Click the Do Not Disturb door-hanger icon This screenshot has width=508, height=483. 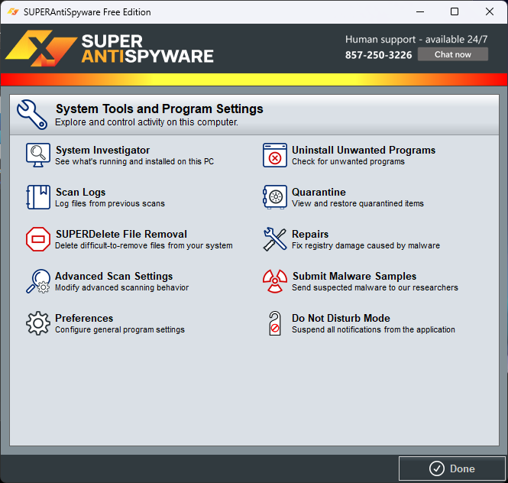[275, 323]
